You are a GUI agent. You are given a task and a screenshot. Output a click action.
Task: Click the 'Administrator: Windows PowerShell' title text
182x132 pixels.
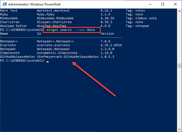[x=34, y=4]
